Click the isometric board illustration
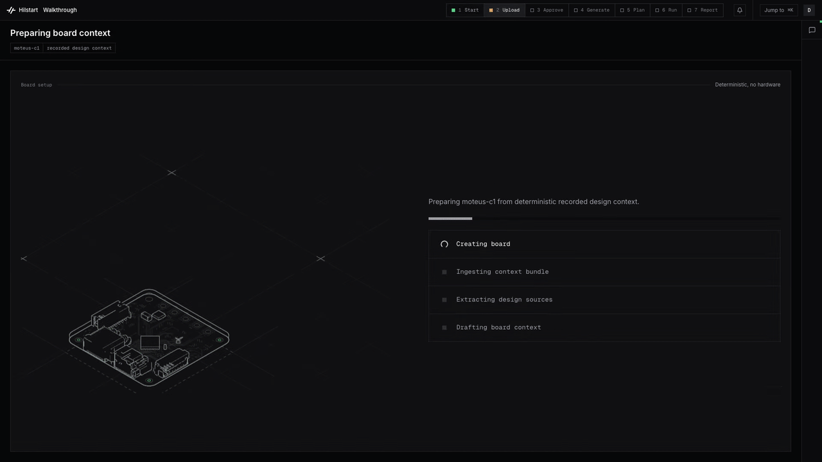Screen dimensions: 822x462 click(x=149, y=338)
